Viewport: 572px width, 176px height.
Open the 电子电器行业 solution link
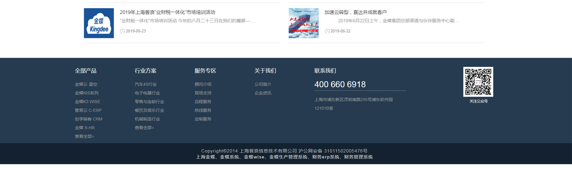click(147, 93)
